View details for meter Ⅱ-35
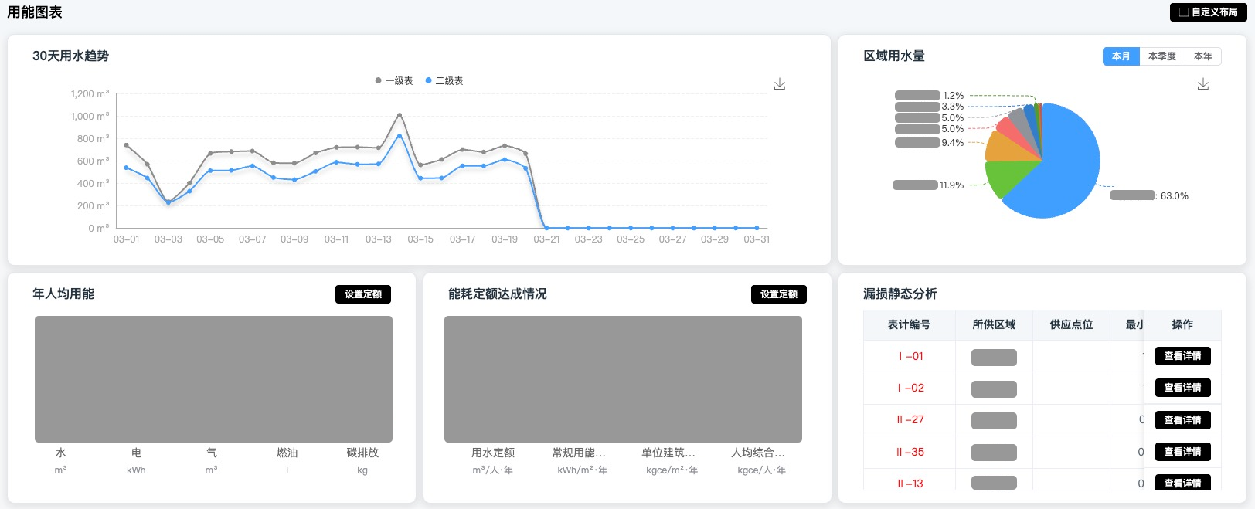Image resolution: width=1255 pixels, height=509 pixels. [1182, 452]
